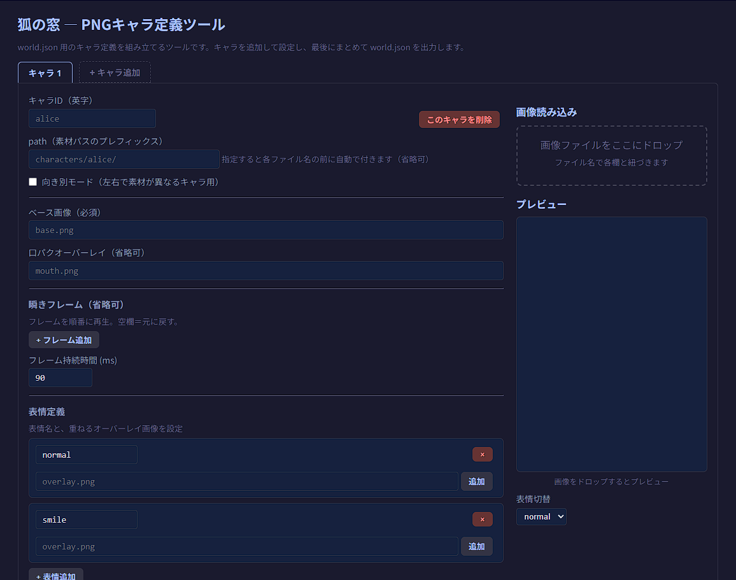Viewport: 736px width, 580px height.
Task: Switch to the キャラ 1 tab
Action: [45, 73]
